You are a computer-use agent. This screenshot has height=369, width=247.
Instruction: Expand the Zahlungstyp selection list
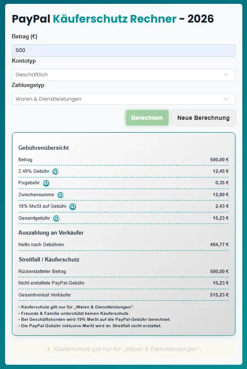tap(124, 99)
